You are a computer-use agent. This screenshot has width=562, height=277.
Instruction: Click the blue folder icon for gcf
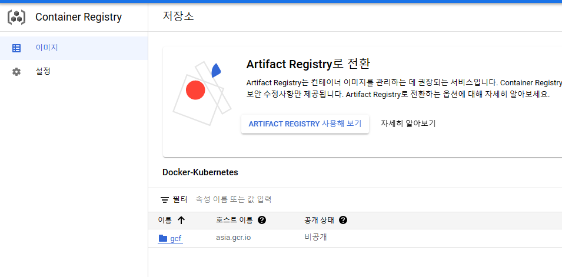pyautogui.click(x=163, y=239)
